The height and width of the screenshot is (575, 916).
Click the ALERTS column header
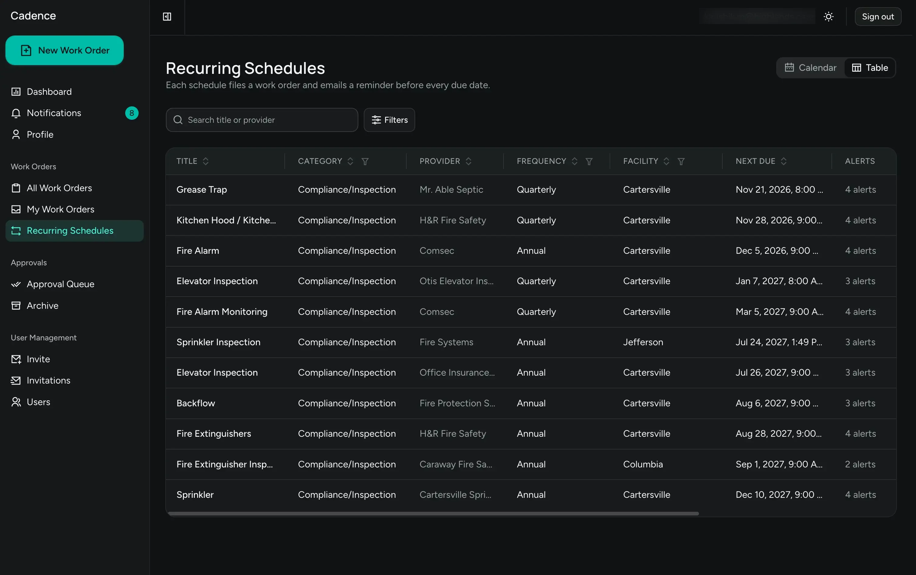(x=860, y=161)
